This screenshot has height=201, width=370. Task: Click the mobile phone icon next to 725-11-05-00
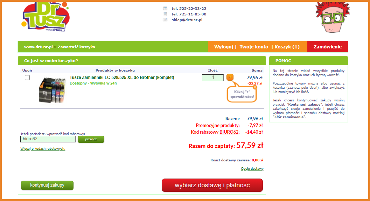165,14
